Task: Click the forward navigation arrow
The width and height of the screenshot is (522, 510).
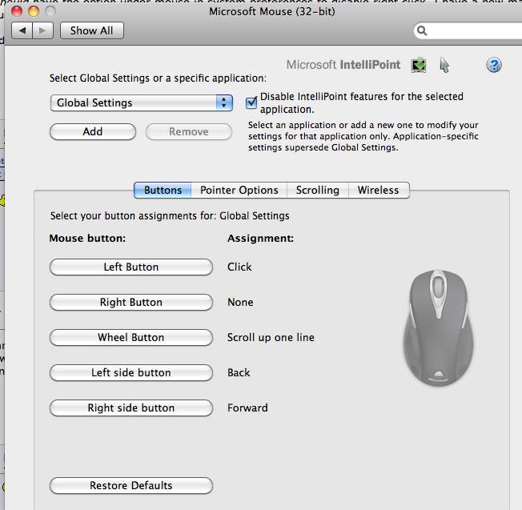Action: (x=42, y=30)
